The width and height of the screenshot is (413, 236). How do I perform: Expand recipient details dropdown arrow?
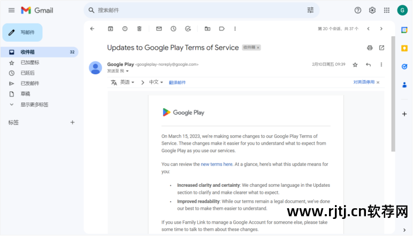tap(127, 71)
